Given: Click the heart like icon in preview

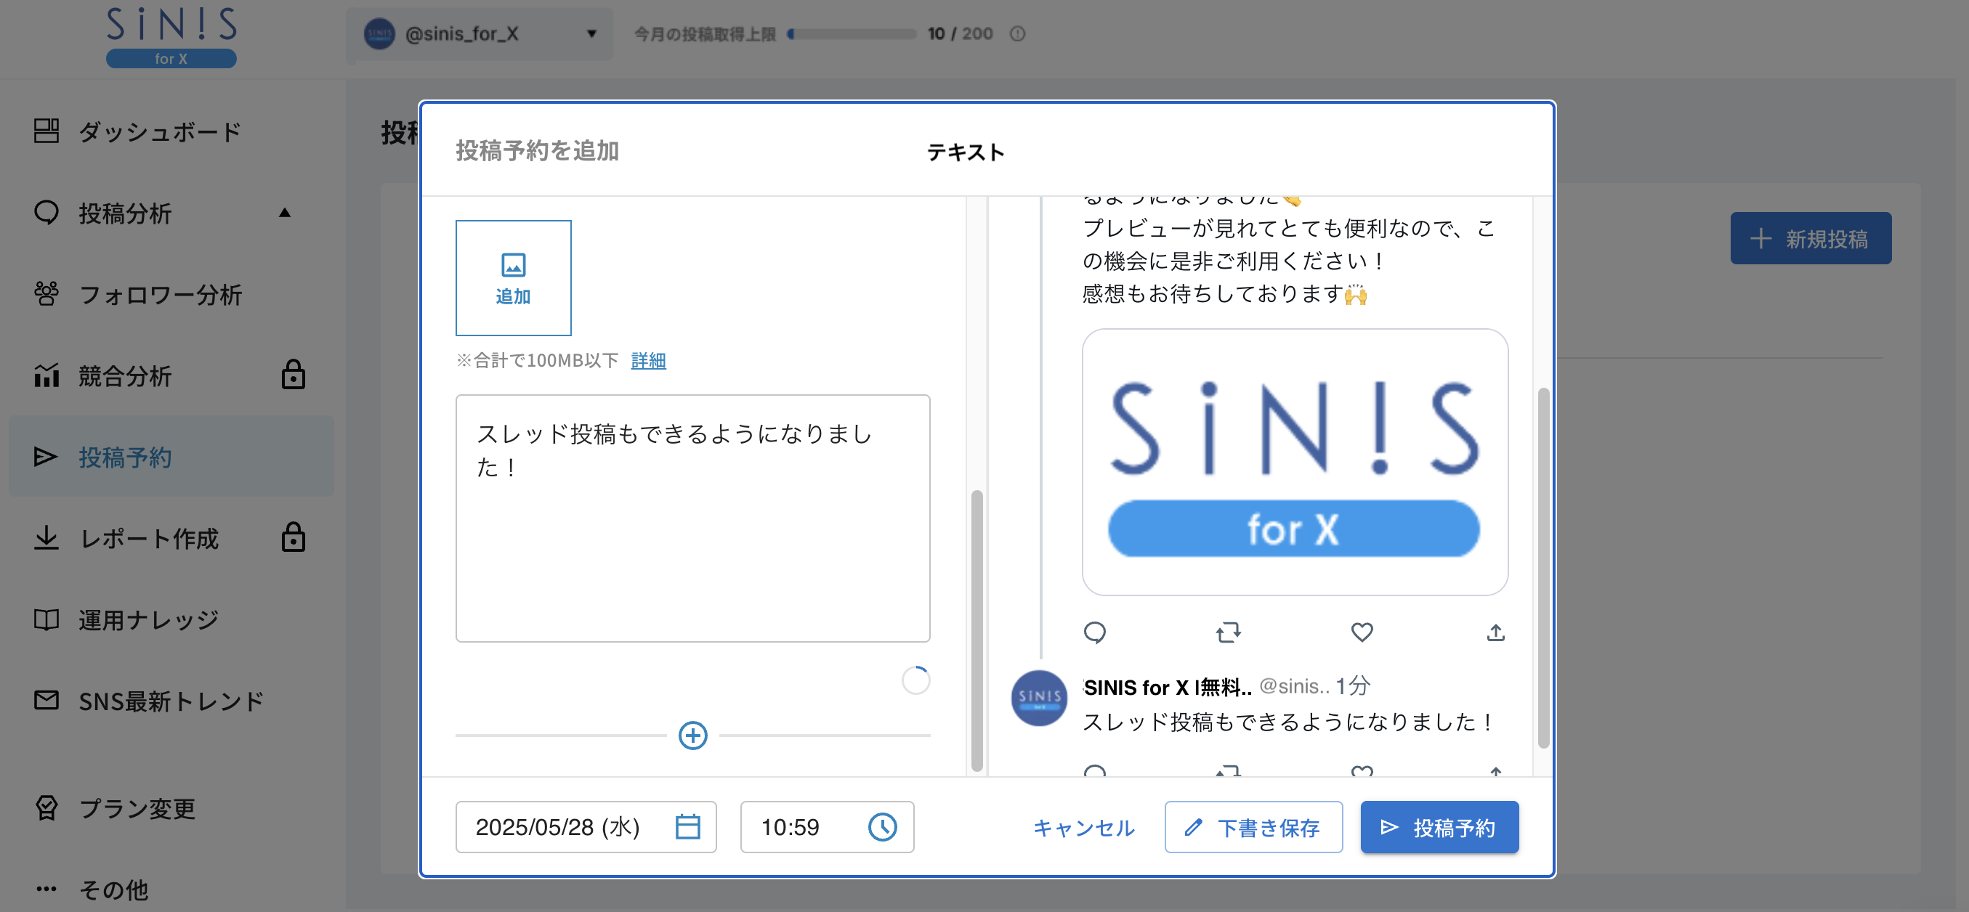Looking at the screenshot, I should (1362, 632).
